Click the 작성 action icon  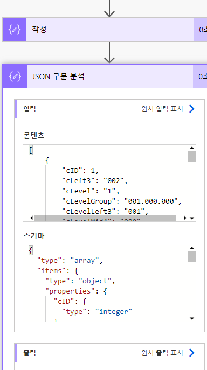point(15,30)
